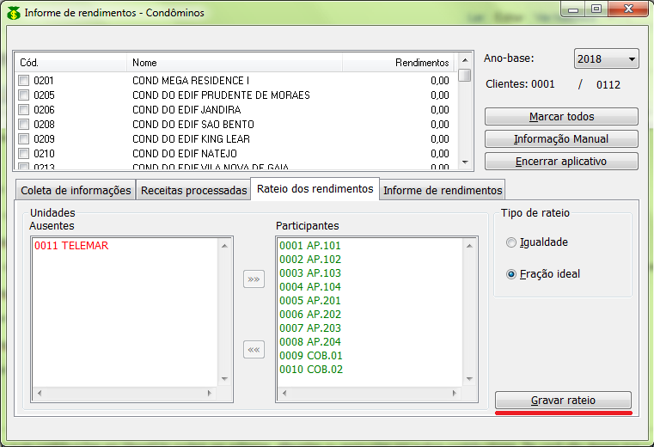Viewport: 654px width, 447px height.
Task: Move all units to Participantes with »» button
Action: coord(254,279)
